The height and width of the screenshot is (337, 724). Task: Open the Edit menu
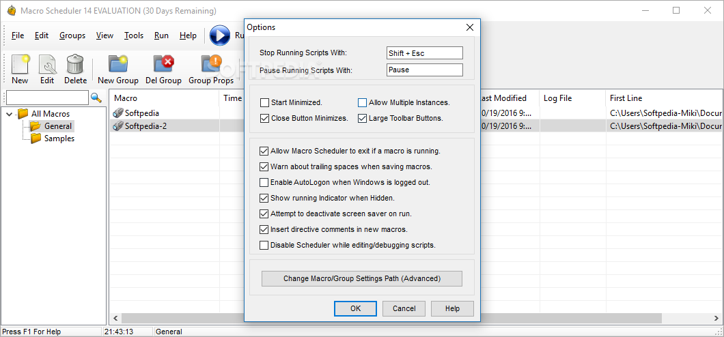click(x=42, y=35)
